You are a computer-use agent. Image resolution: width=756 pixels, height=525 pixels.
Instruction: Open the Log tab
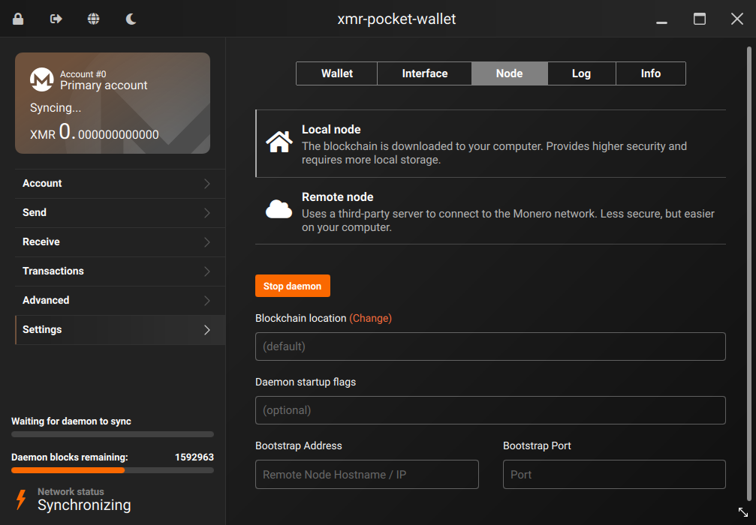(x=581, y=73)
